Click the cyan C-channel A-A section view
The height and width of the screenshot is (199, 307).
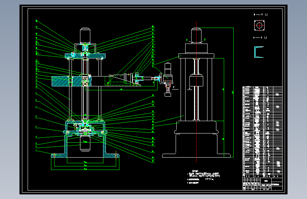tap(258, 52)
